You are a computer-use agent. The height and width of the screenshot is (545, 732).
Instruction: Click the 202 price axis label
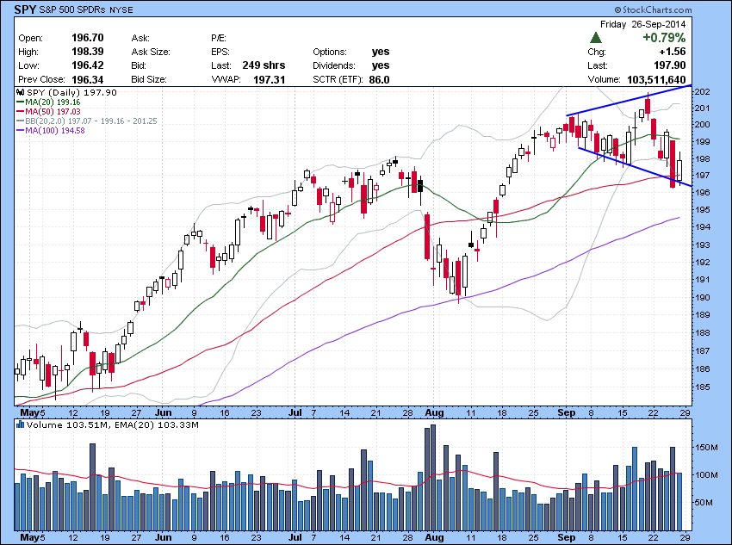(703, 92)
